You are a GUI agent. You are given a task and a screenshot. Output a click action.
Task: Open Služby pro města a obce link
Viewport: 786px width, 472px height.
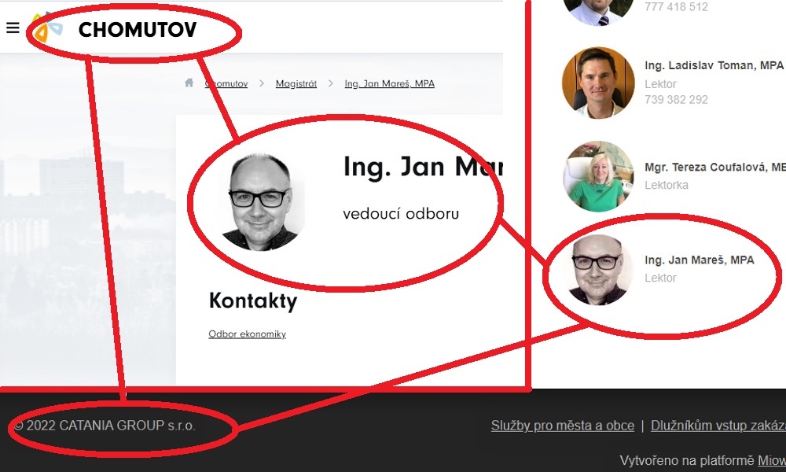coord(563,426)
